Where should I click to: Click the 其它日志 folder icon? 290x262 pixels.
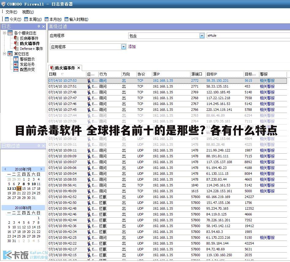coord(10,54)
